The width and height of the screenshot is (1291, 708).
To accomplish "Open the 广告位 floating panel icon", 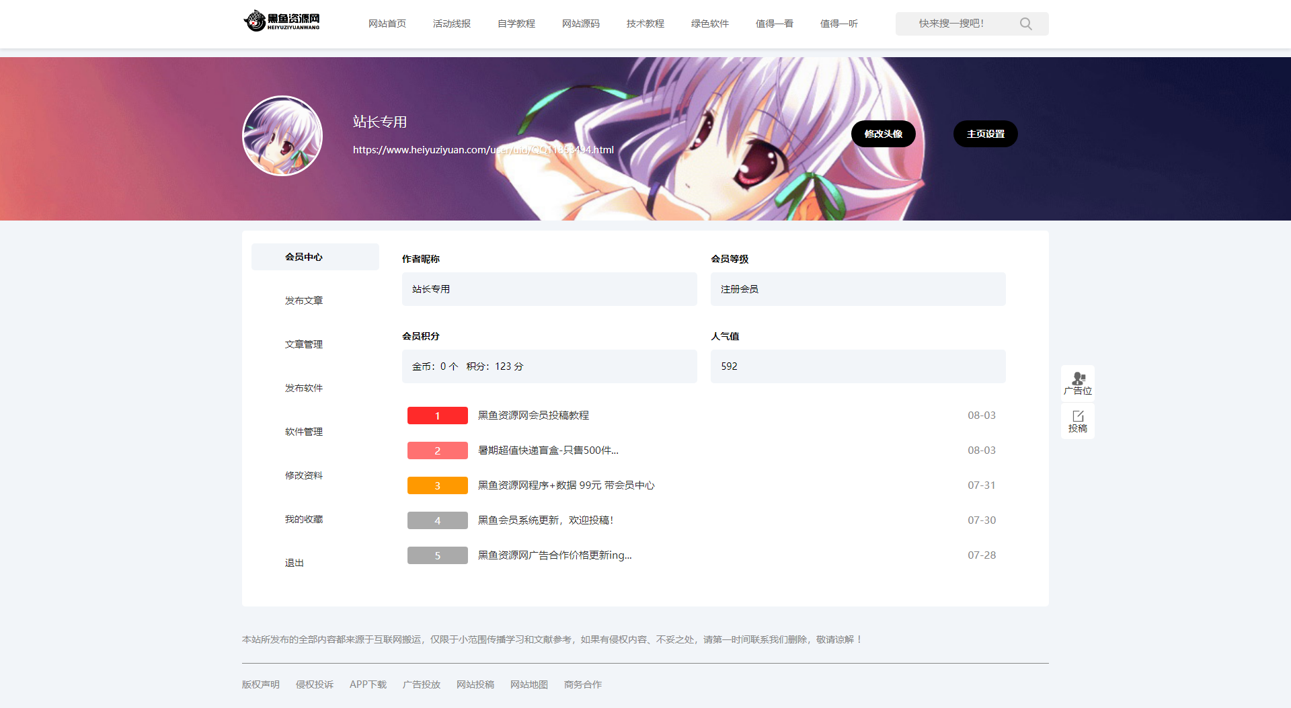I will [x=1077, y=383].
